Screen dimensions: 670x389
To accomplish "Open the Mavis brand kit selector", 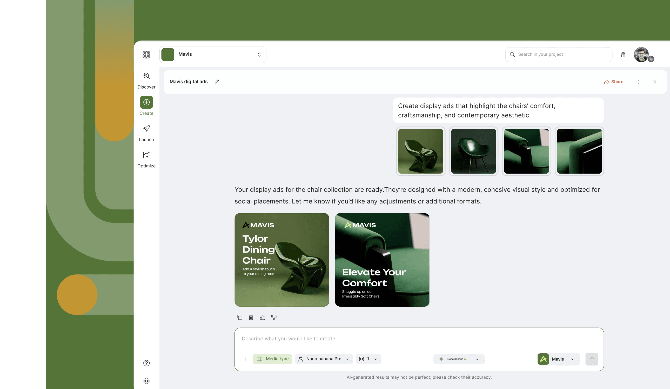I will 558,359.
